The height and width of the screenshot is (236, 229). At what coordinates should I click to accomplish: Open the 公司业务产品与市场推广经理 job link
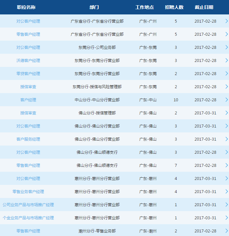pos(28,205)
